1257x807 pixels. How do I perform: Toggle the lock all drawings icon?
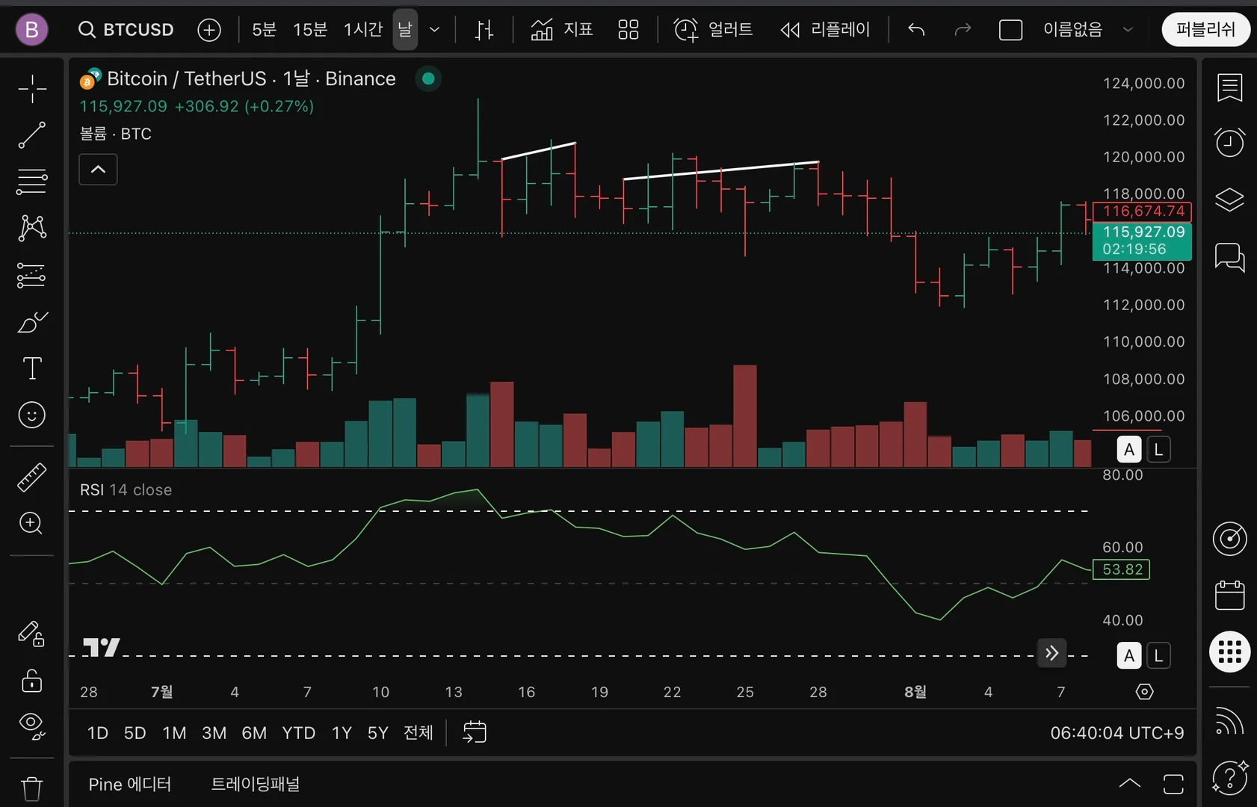[x=31, y=681]
